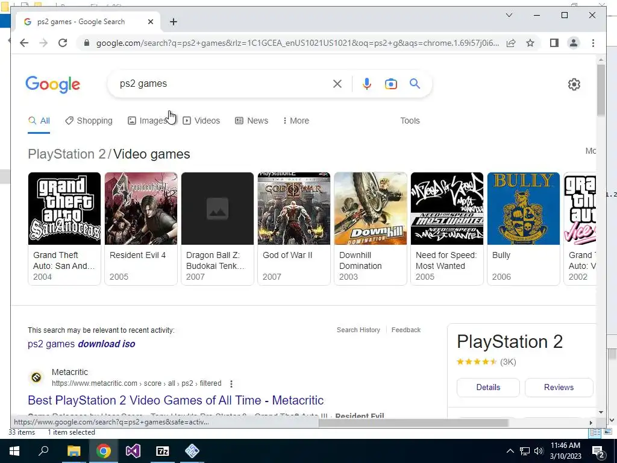The height and width of the screenshot is (463, 617).
Task: Open Downhill Domination card
Action: [371, 228]
